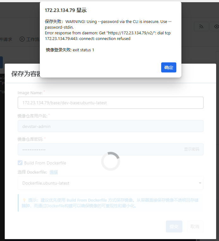Screen dimensions: 219x241
Task: Expand the Dockerfile.ubuntu-latest dropdown arrow
Action: tap(200, 183)
